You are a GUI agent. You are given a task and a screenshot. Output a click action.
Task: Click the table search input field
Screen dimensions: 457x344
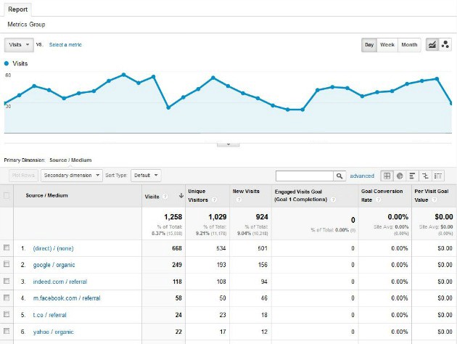click(304, 176)
